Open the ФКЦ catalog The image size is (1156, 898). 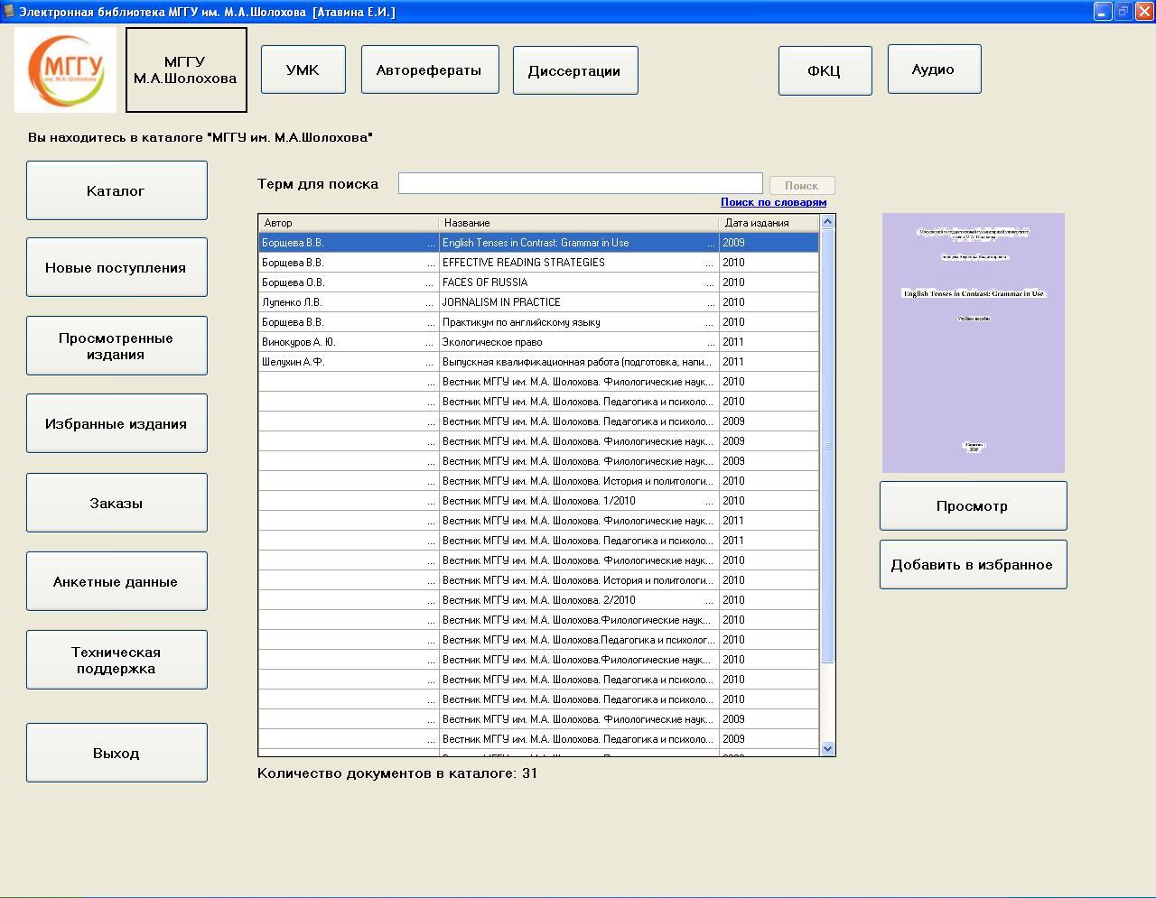pyautogui.click(x=825, y=70)
